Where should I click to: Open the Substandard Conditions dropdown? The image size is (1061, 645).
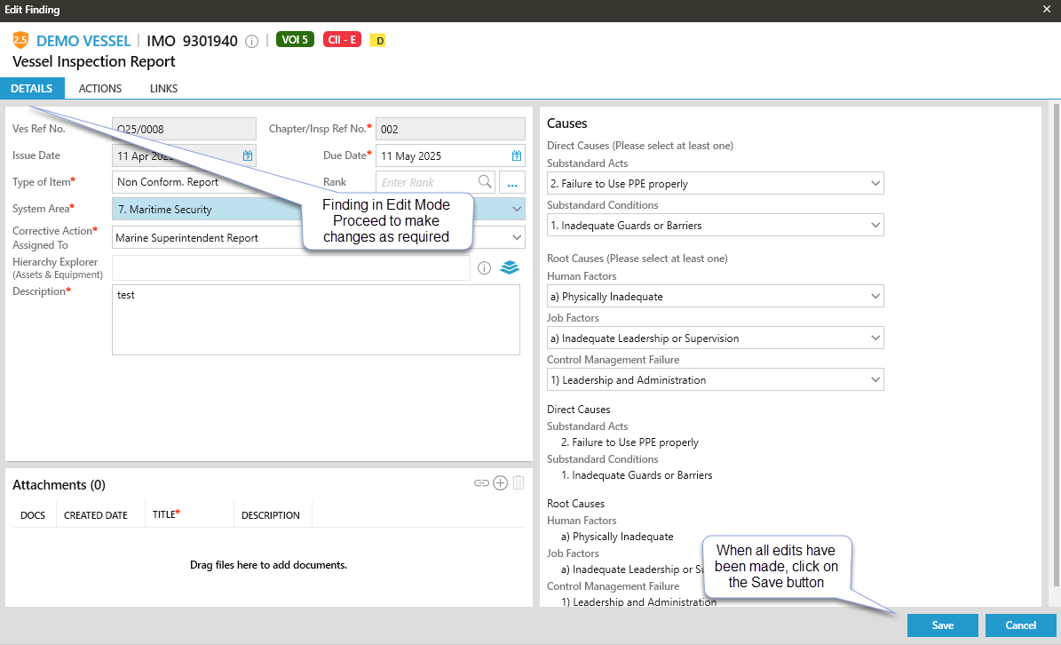tap(716, 226)
